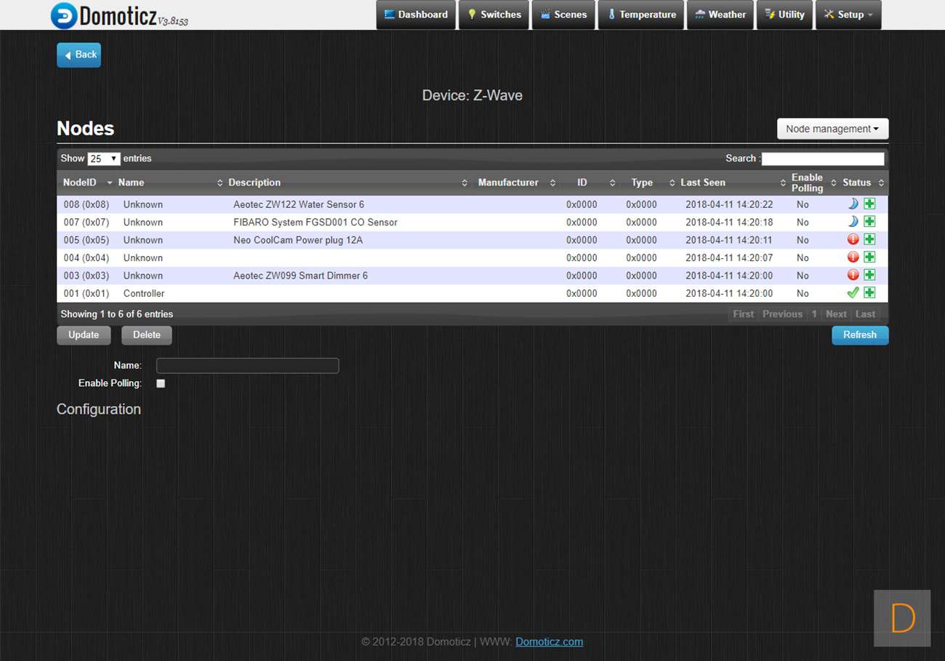This screenshot has height=661, width=945.
Task: Click the Domoticz logo icon
Action: (x=63, y=15)
